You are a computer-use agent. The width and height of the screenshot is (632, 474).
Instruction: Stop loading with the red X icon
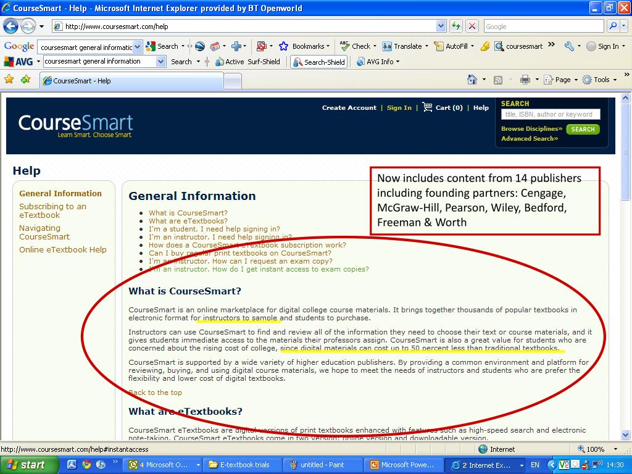tap(472, 27)
